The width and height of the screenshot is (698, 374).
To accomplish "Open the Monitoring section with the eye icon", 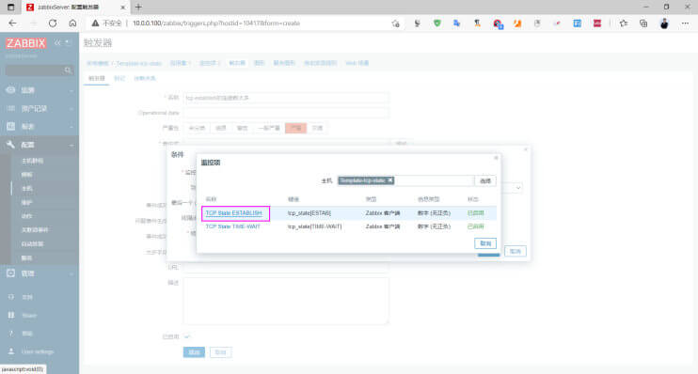I will [x=10, y=90].
